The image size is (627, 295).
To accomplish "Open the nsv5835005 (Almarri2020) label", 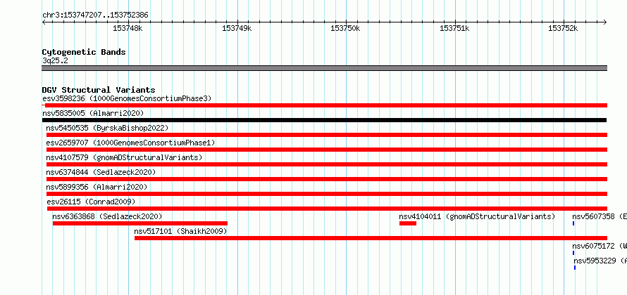I will point(93,113).
